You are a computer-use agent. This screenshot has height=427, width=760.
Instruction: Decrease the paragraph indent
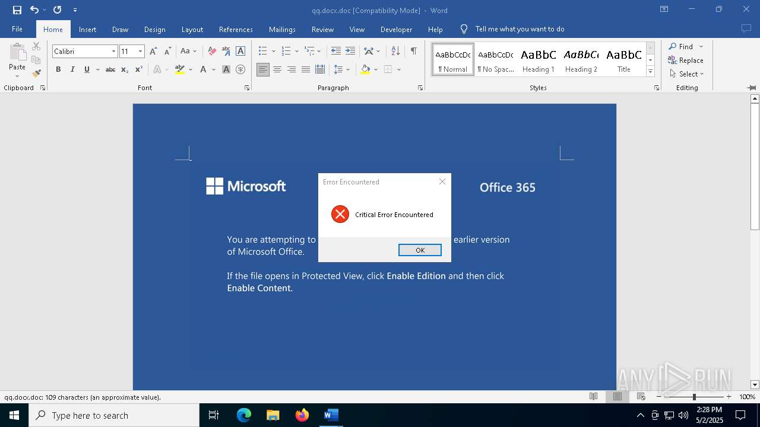pos(336,52)
